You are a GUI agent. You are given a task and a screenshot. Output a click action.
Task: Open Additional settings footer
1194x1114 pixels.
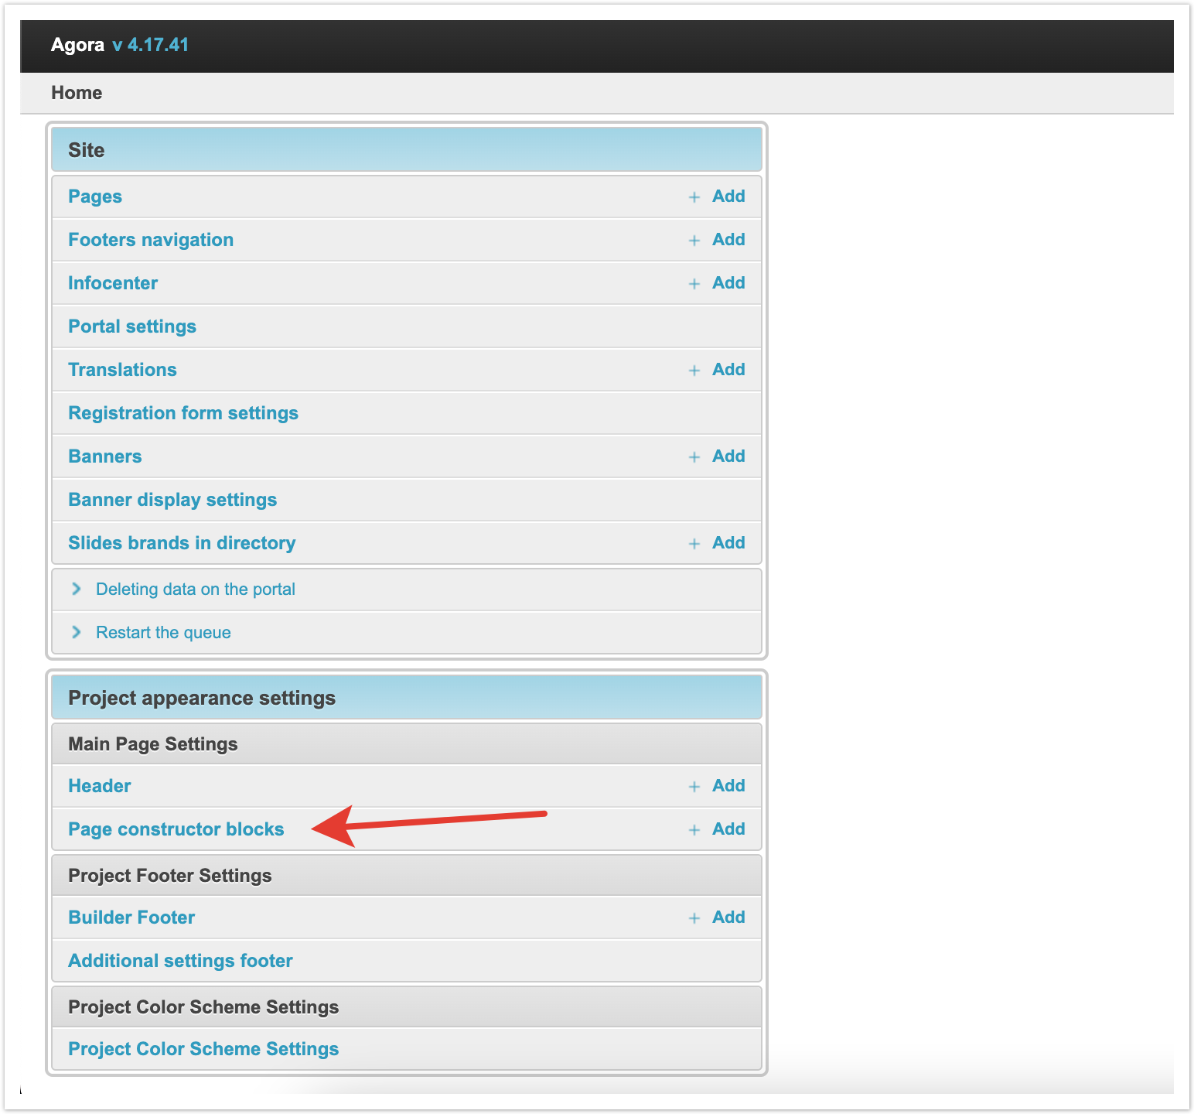click(x=180, y=961)
